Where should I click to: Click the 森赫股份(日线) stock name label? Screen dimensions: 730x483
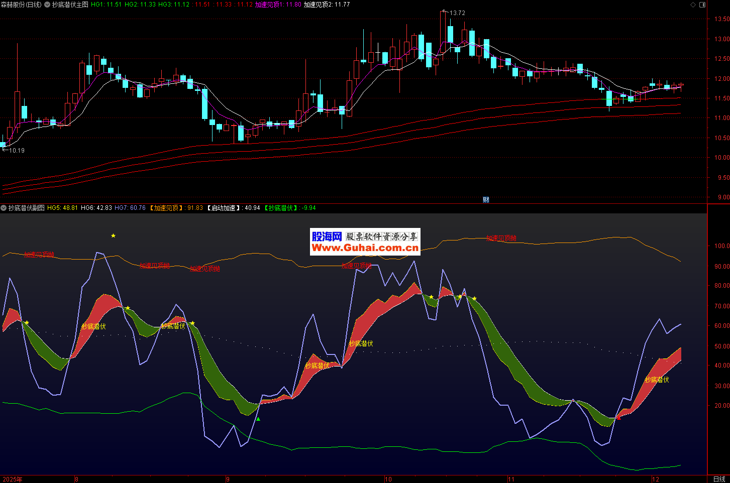[21, 5]
